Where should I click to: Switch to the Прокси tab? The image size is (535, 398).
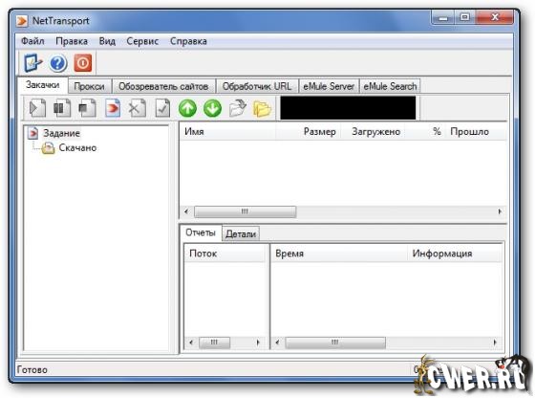90,86
